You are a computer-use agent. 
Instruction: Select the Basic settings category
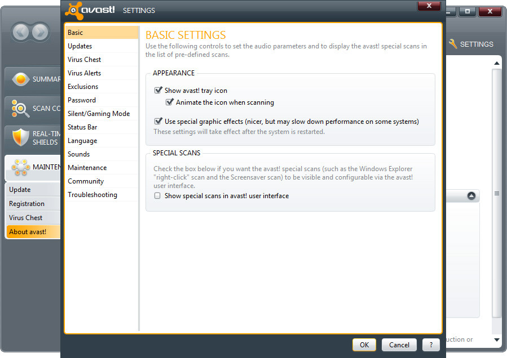tap(102, 33)
